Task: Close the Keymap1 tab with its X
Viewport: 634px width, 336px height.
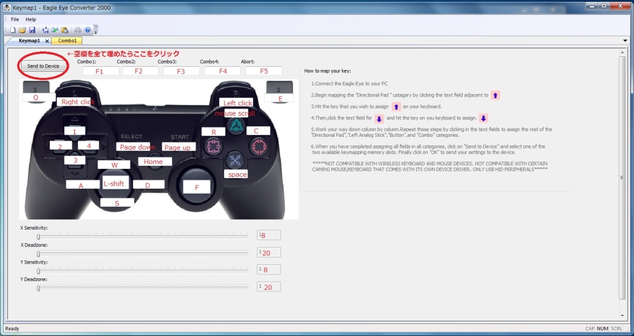Action: (47, 41)
